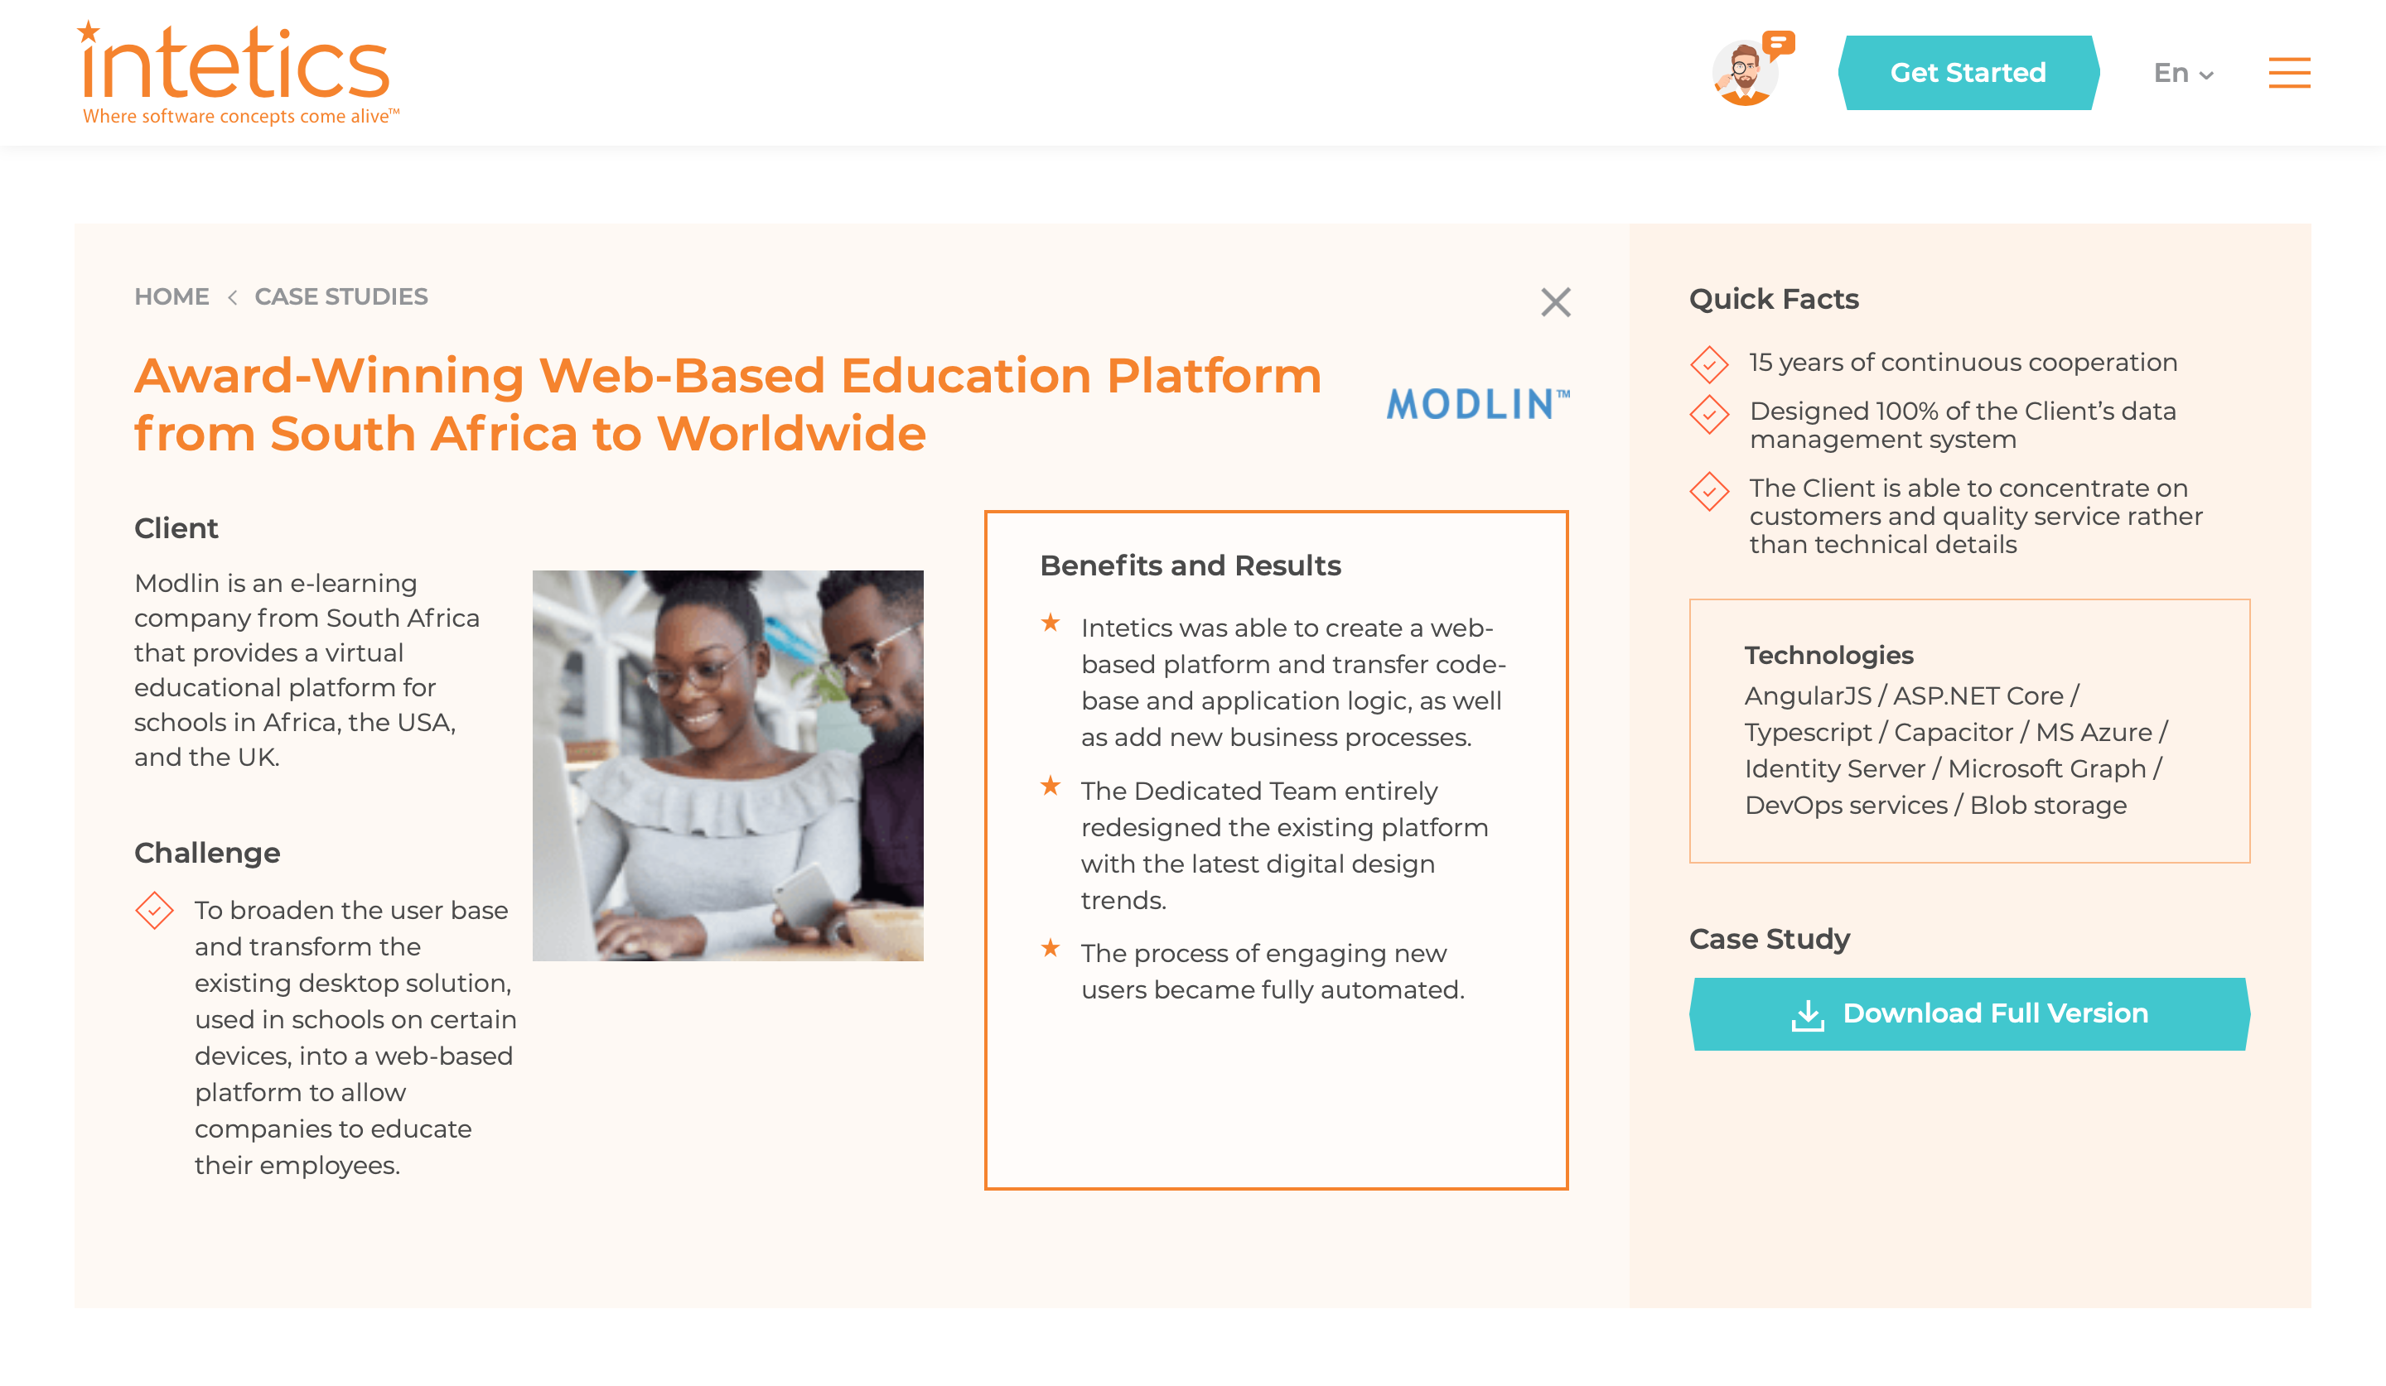Click the Get Started button
The image size is (2386, 1386).
point(1968,73)
